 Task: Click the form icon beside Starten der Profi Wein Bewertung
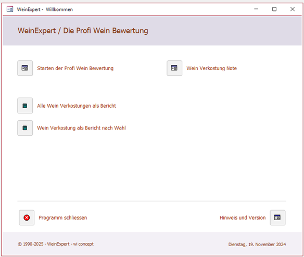pos(25,68)
